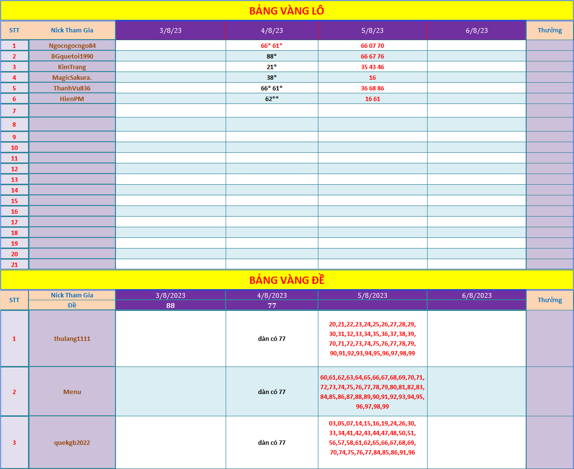The width and height of the screenshot is (574, 469).
Task: Select the quekgb2022 nickname cell
Action: pyautogui.click(x=72, y=442)
